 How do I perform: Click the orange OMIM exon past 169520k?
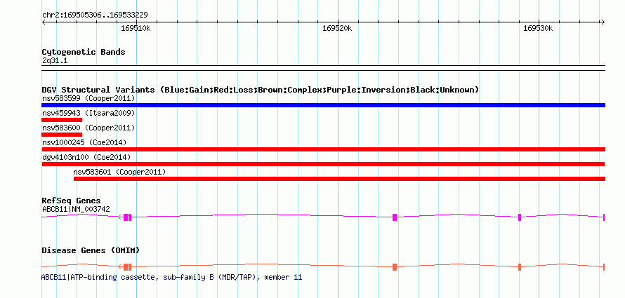395,267
